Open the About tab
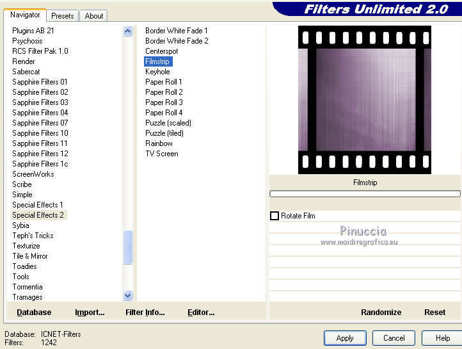Screen dimensions: 462x349 (x=94, y=16)
